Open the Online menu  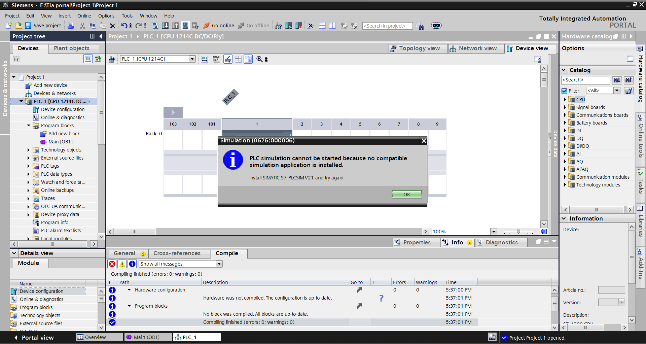pos(84,16)
